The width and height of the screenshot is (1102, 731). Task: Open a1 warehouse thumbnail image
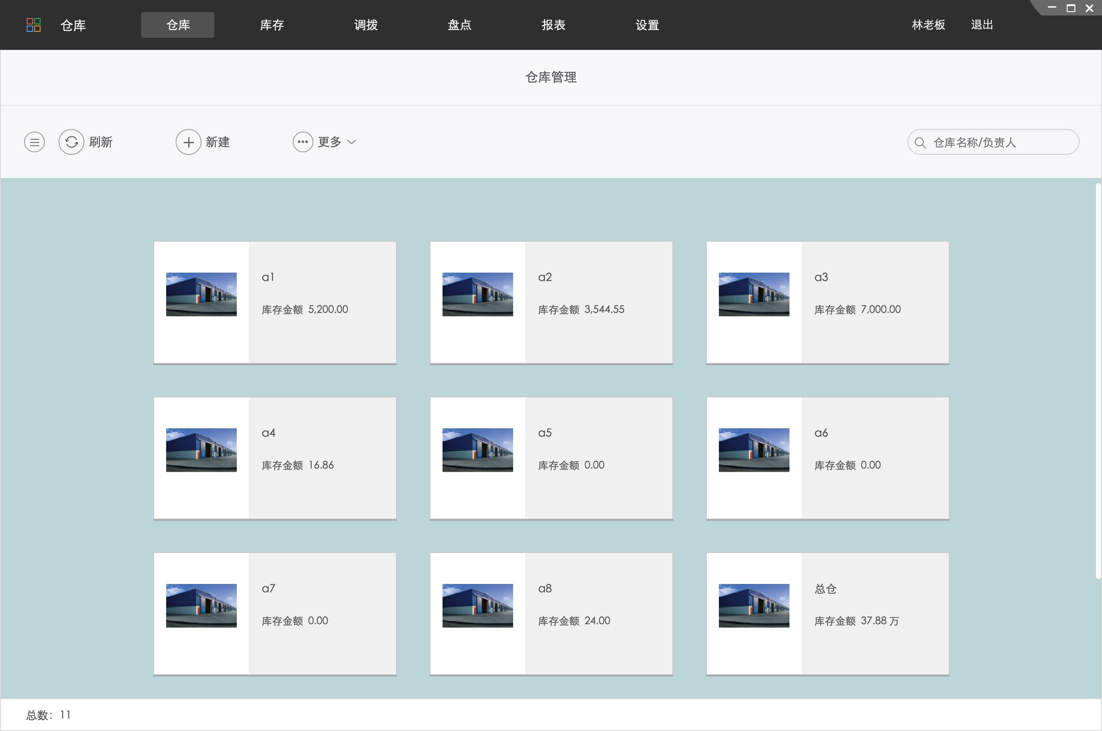pyautogui.click(x=201, y=294)
